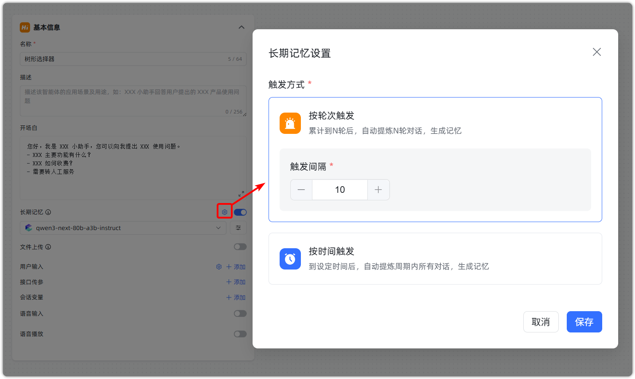Toggle the 长期记忆 switch off
This screenshot has width=635, height=379.
(x=240, y=212)
